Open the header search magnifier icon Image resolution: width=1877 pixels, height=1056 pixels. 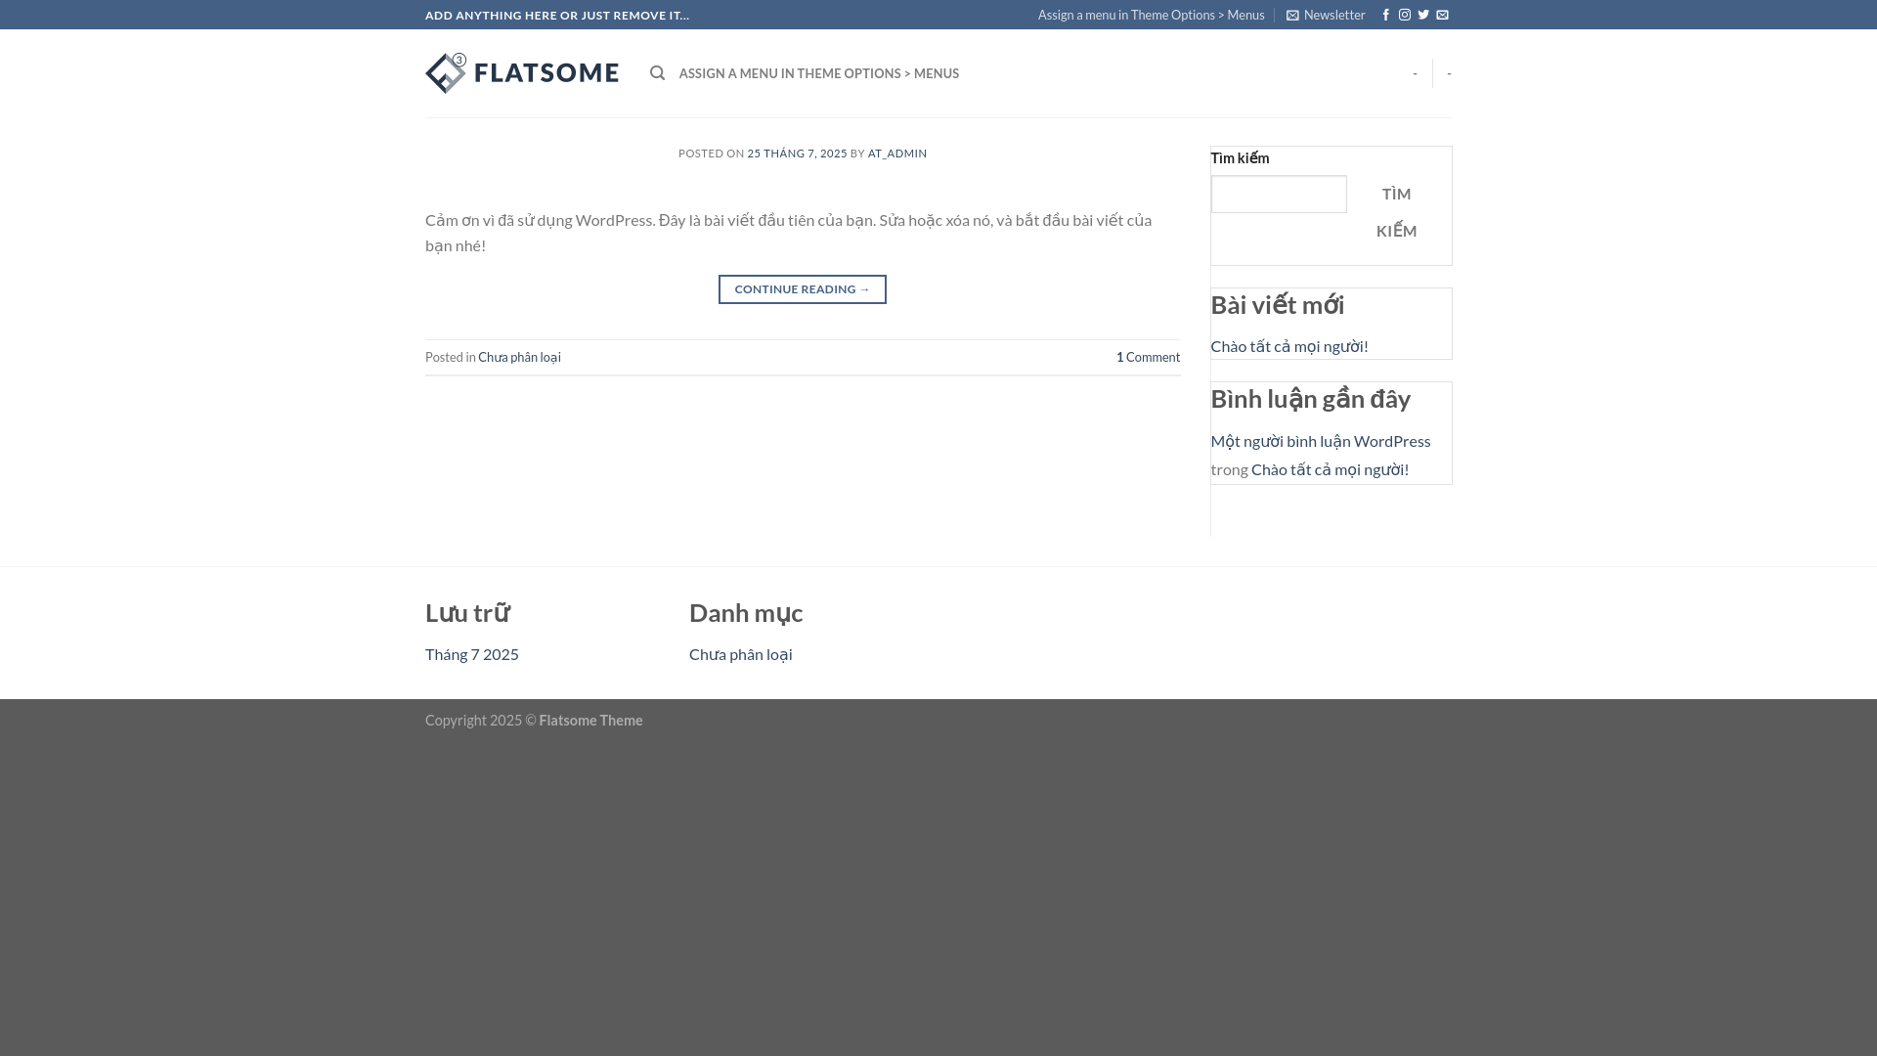click(657, 73)
